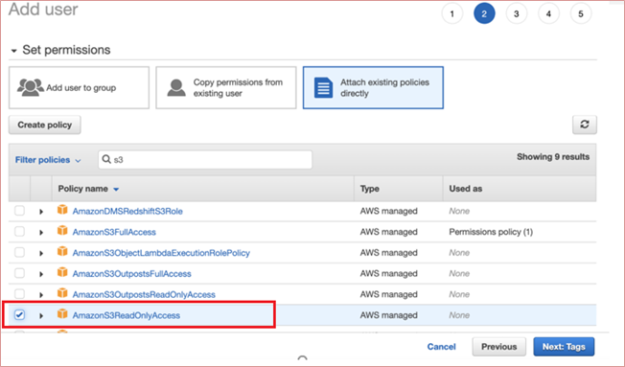Uncheck the AmazonS3ReadOnlyAccess checkbox
This screenshot has width=625, height=367.
click(x=19, y=315)
